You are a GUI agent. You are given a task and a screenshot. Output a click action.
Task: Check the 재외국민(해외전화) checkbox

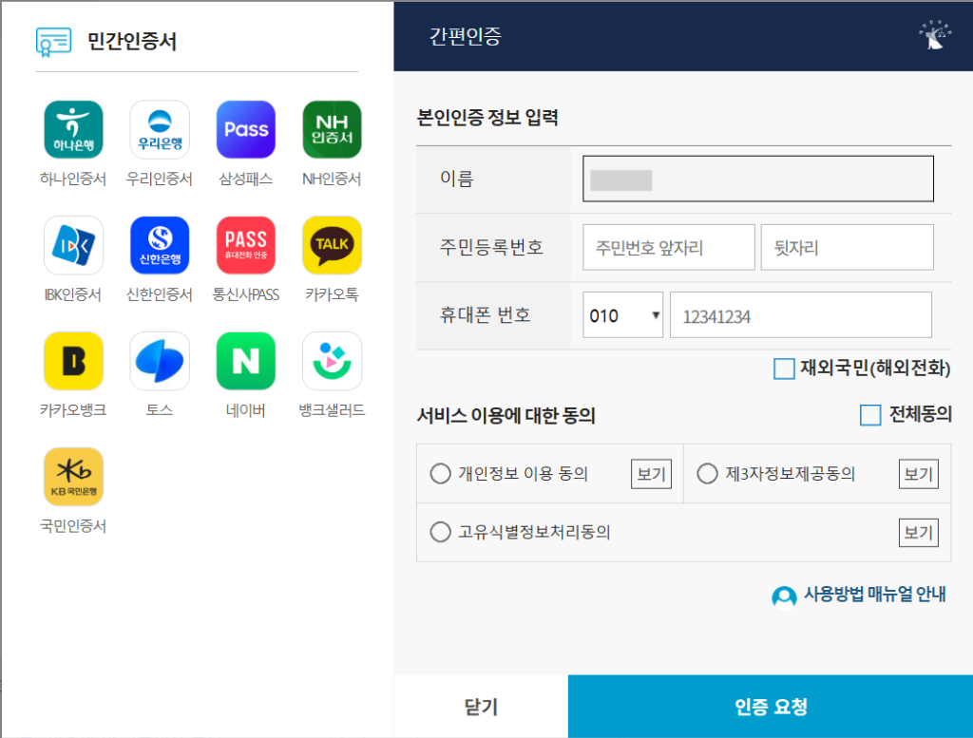[x=784, y=369]
